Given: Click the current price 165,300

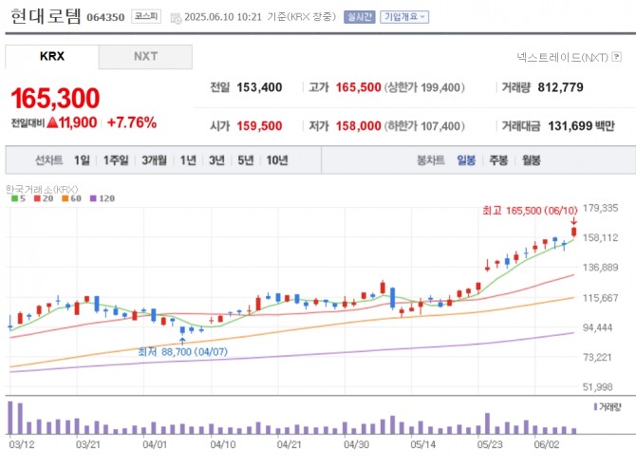Looking at the screenshot, I should 55,98.
